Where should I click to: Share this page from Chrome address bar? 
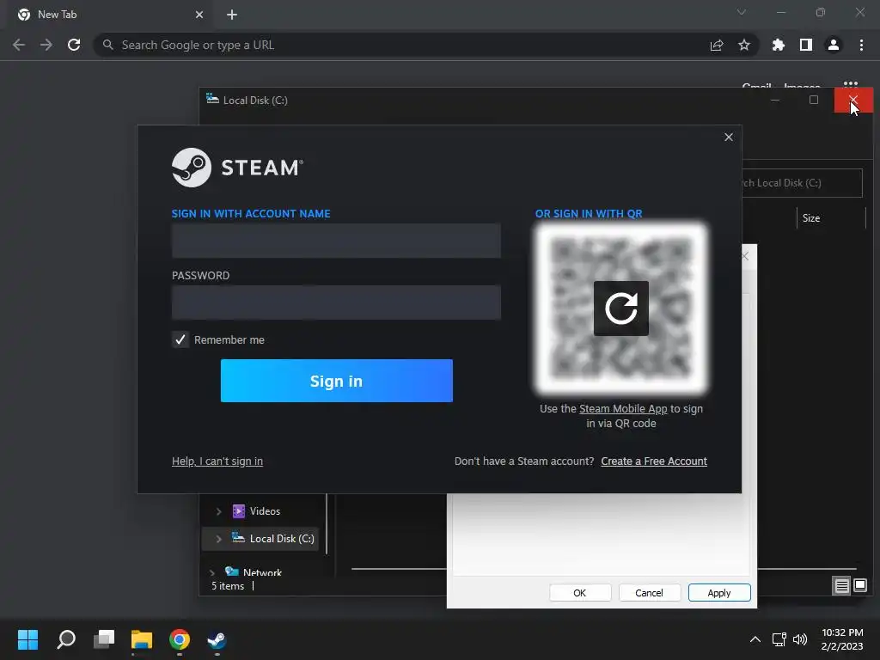click(x=717, y=45)
